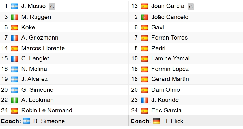Click the Portugal flag beside João Cancelo
The image size is (243, 129).
click(145, 17)
